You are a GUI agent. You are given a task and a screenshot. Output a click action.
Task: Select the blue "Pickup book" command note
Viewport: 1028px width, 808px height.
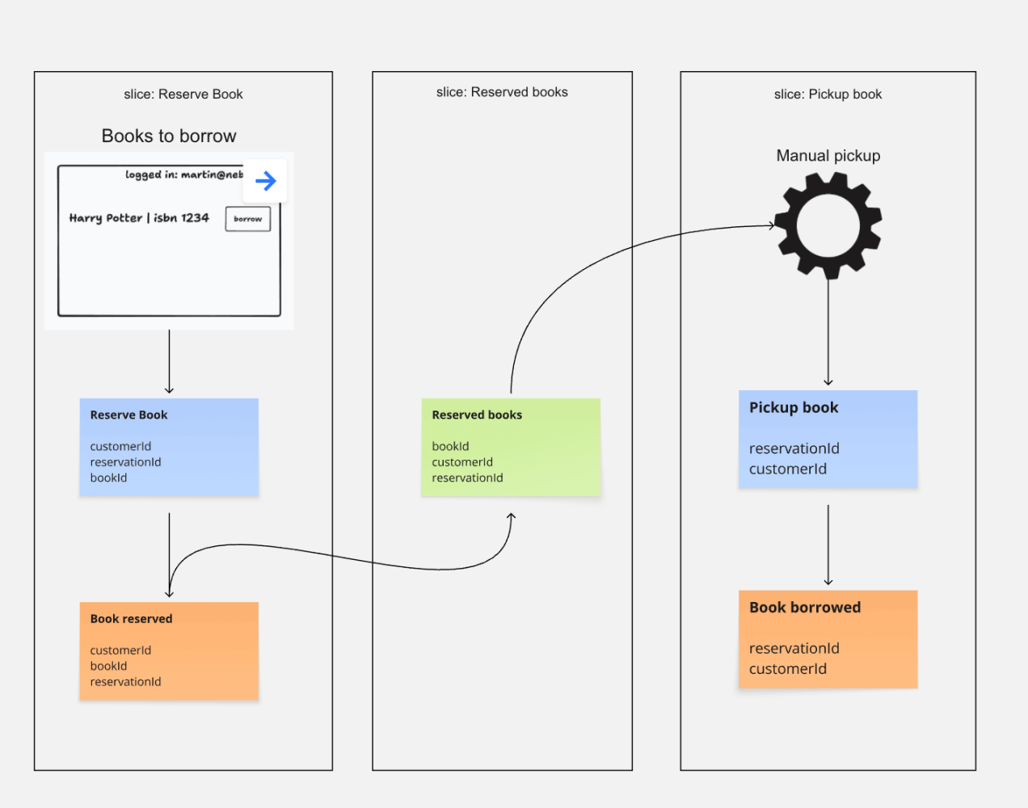tap(828, 440)
